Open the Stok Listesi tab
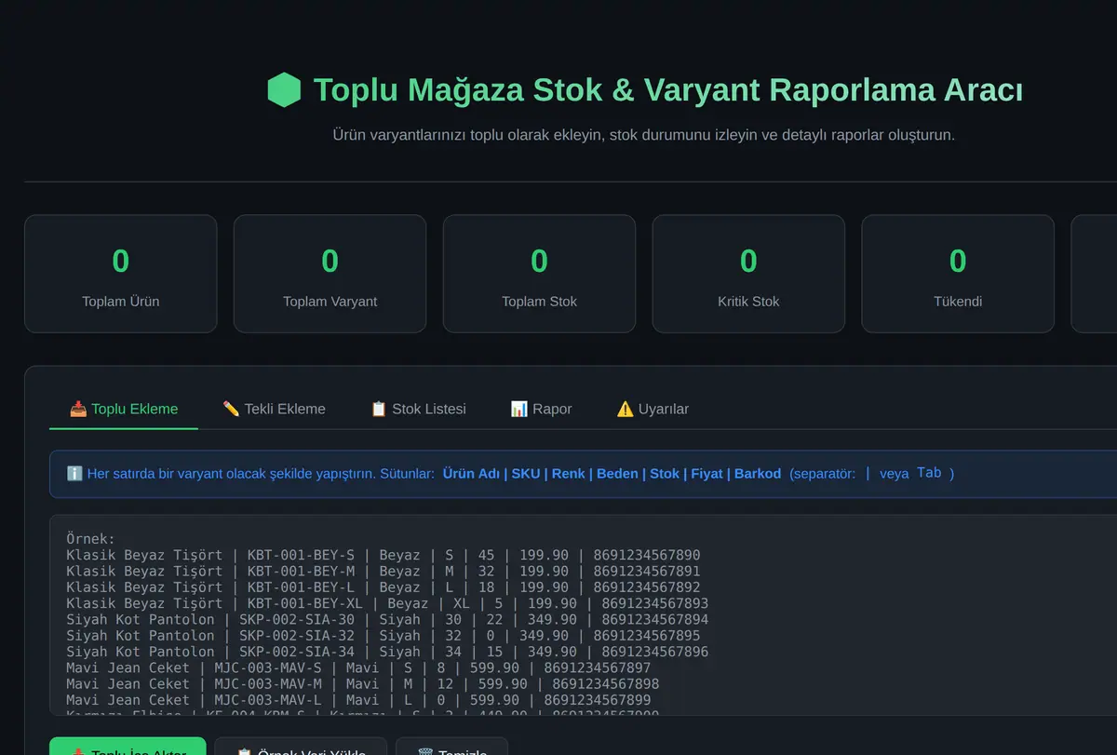Image resolution: width=1117 pixels, height=755 pixels. click(418, 409)
